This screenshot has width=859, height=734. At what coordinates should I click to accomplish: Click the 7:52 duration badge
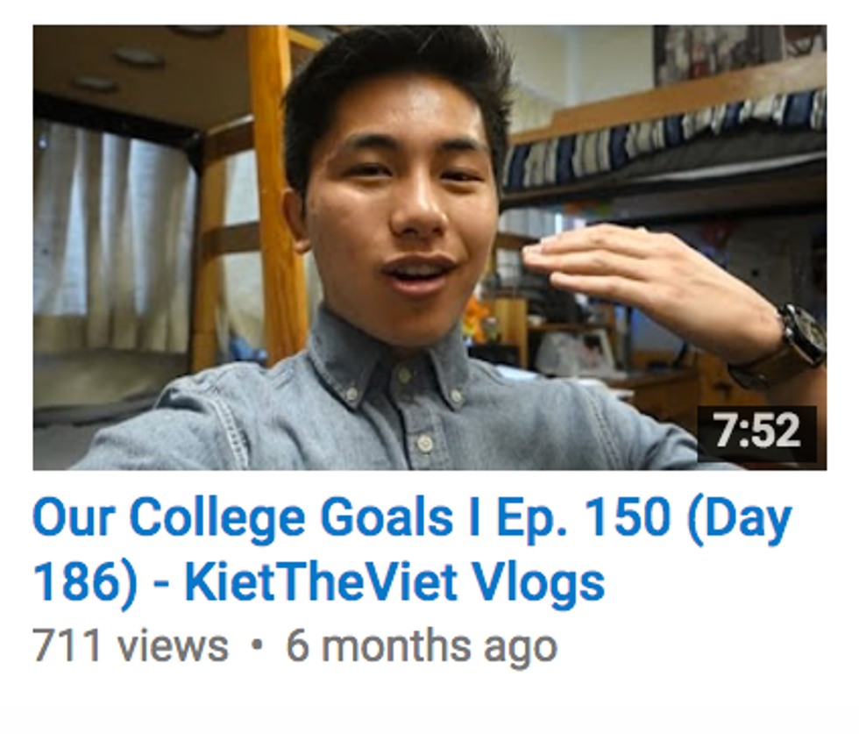pos(756,431)
